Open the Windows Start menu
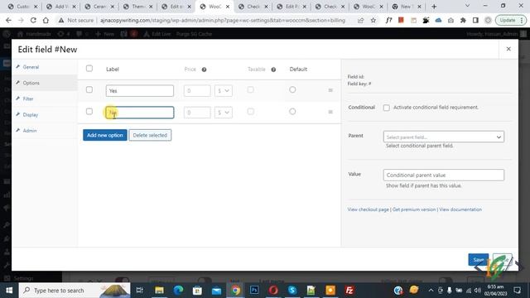Image resolution: width=530 pixels, height=298 pixels. click(x=9, y=291)
